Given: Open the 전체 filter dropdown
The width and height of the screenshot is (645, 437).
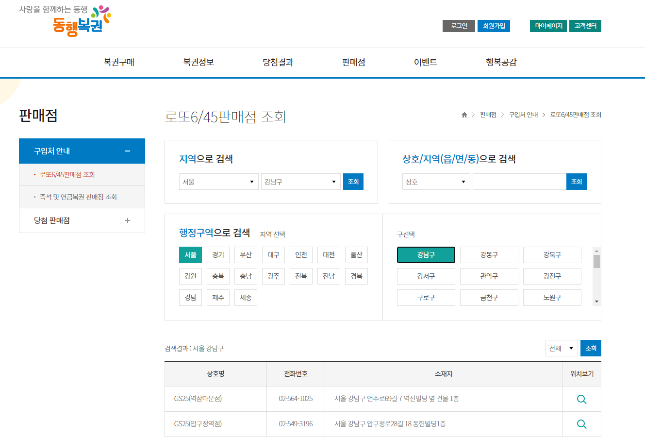Looking at the screenshot, I should 562,348.
